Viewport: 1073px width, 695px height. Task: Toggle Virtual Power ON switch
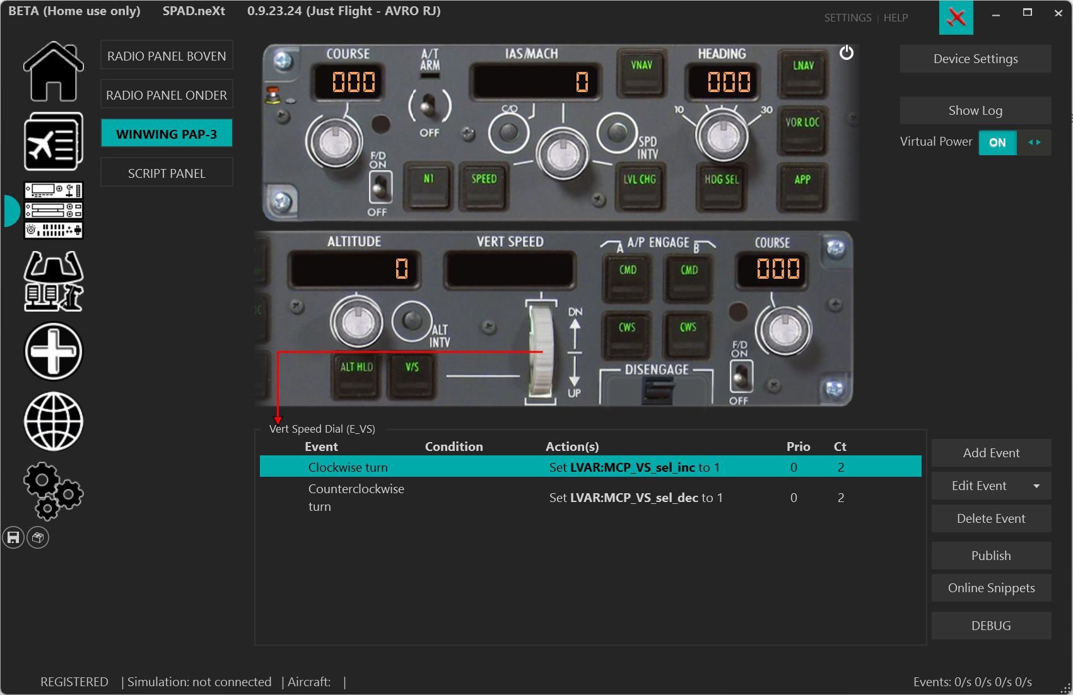997,143
